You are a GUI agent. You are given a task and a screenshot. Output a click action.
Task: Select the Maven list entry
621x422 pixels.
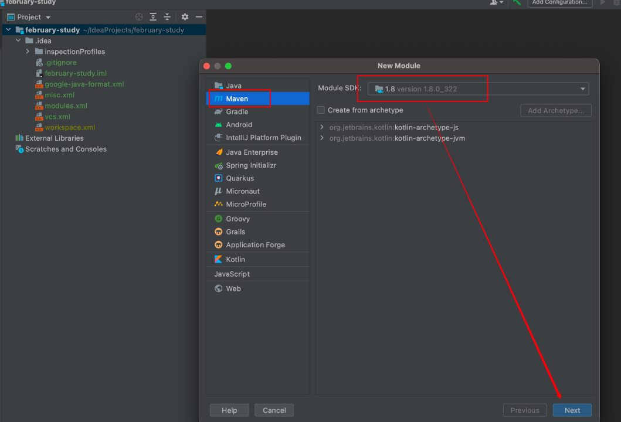258,98
